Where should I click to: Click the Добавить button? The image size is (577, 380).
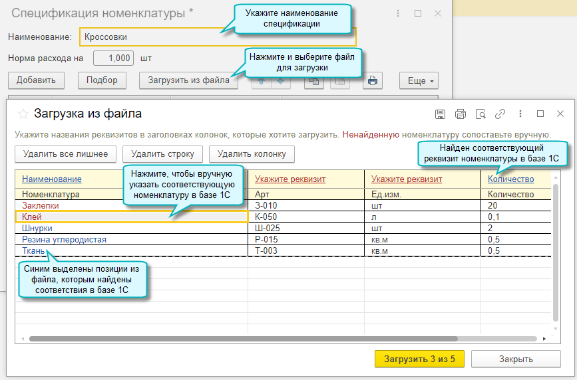coord(36,80)
